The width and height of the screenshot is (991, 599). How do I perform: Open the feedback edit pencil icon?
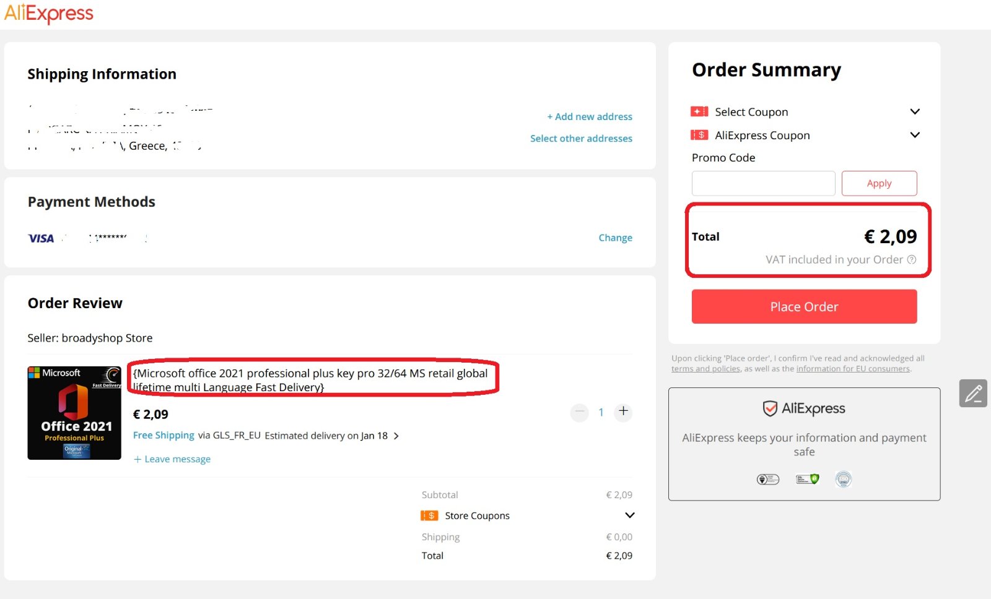[973, 393]
